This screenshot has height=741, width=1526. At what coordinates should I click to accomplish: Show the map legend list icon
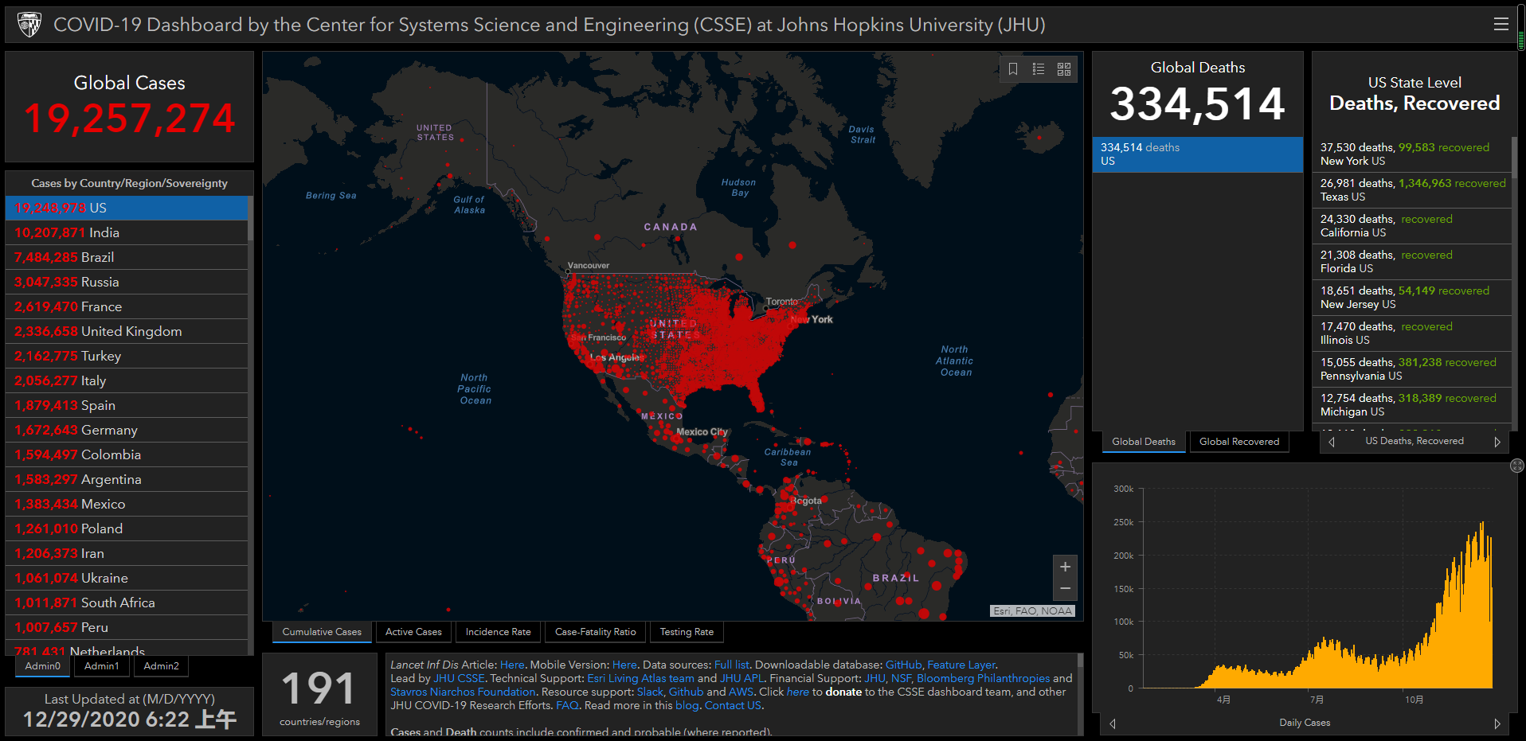click(x=1039, y=69)
